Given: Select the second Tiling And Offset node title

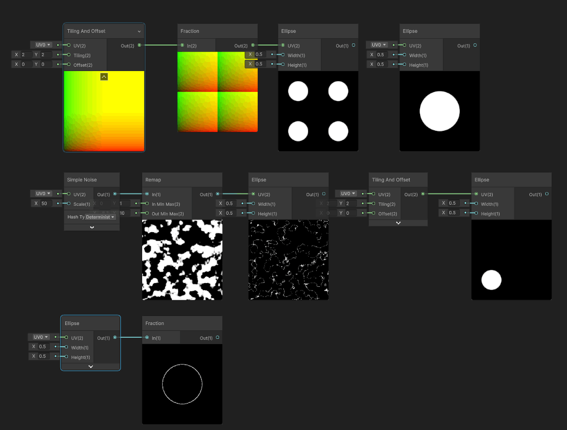Looking at the screenshot, I should click(x=391, y=180).
